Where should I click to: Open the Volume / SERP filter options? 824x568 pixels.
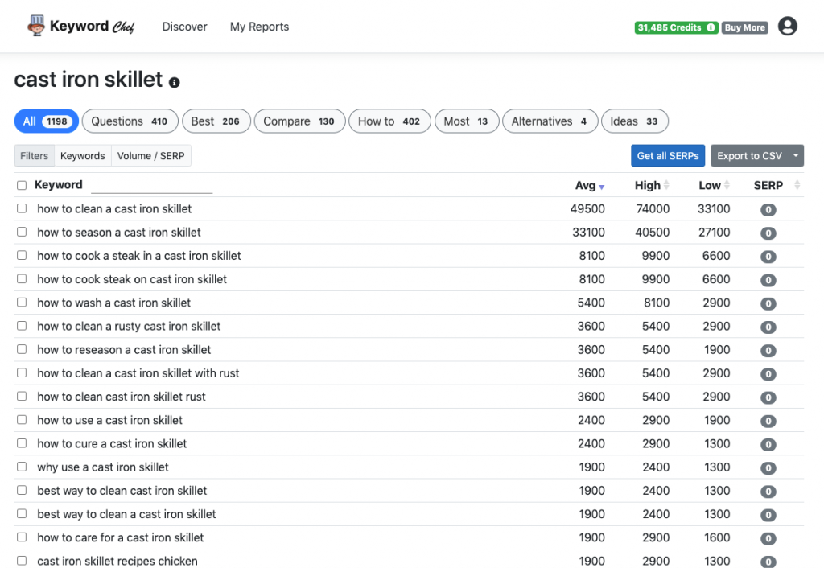tap(150, 156)
